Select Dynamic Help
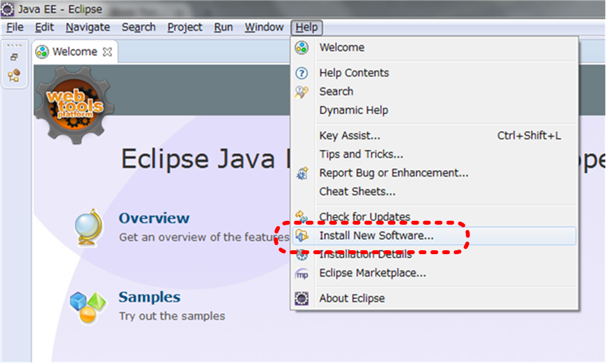 [x=434, y=110]
